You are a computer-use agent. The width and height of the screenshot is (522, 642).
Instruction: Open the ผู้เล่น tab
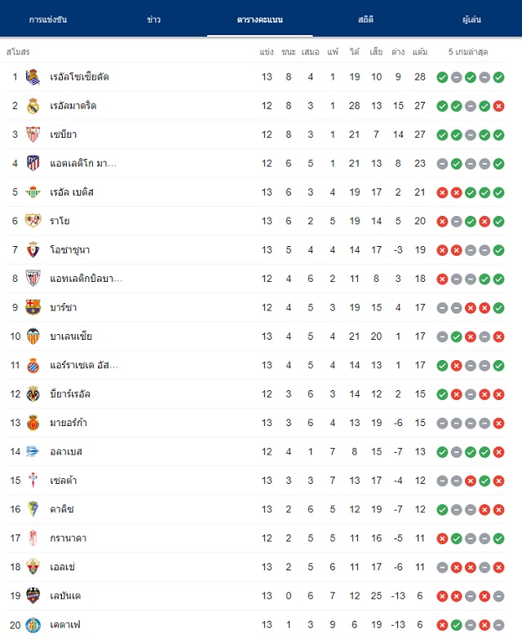471,20
